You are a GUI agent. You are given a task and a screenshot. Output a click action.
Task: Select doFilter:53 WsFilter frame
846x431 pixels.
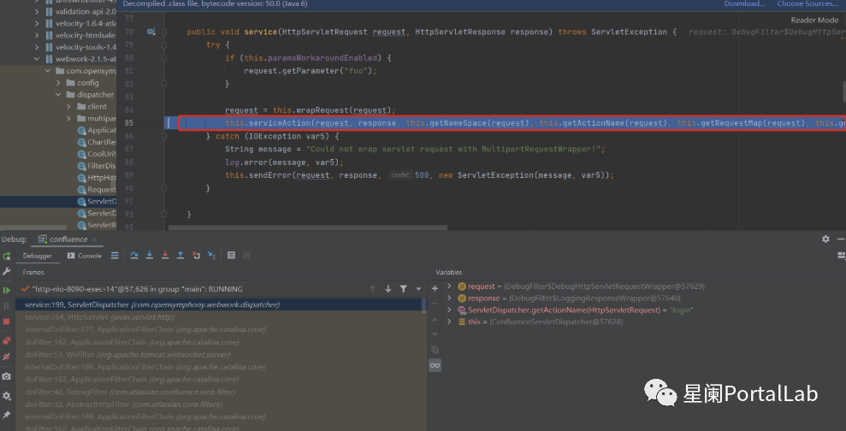[220, 354]
